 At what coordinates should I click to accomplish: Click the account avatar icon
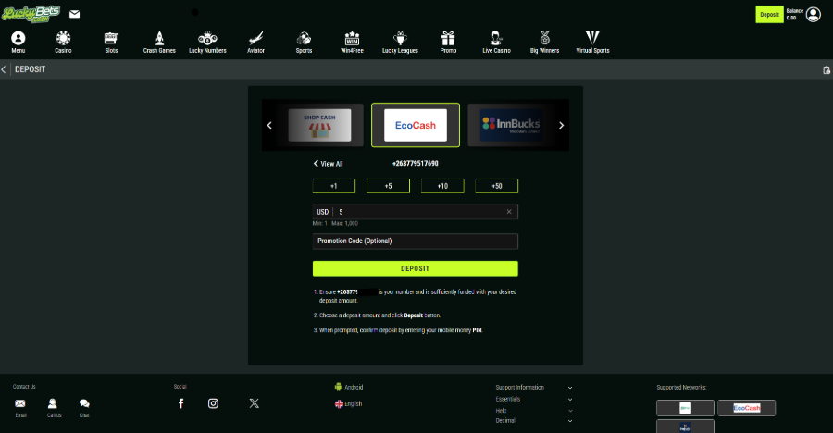[813, 15]
